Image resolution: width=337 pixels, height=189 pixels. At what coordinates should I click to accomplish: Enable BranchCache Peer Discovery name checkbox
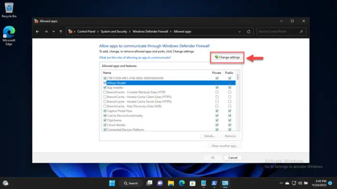[105, 106]
